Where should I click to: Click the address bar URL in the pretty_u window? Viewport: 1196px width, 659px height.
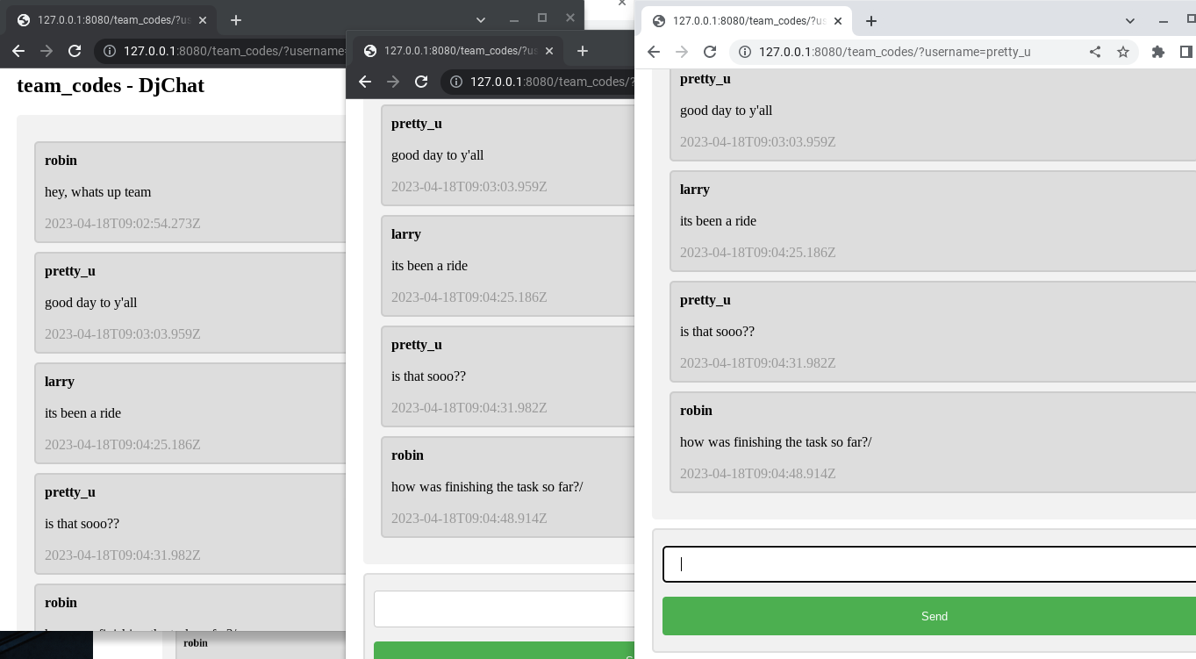click(x=894, y=52)
